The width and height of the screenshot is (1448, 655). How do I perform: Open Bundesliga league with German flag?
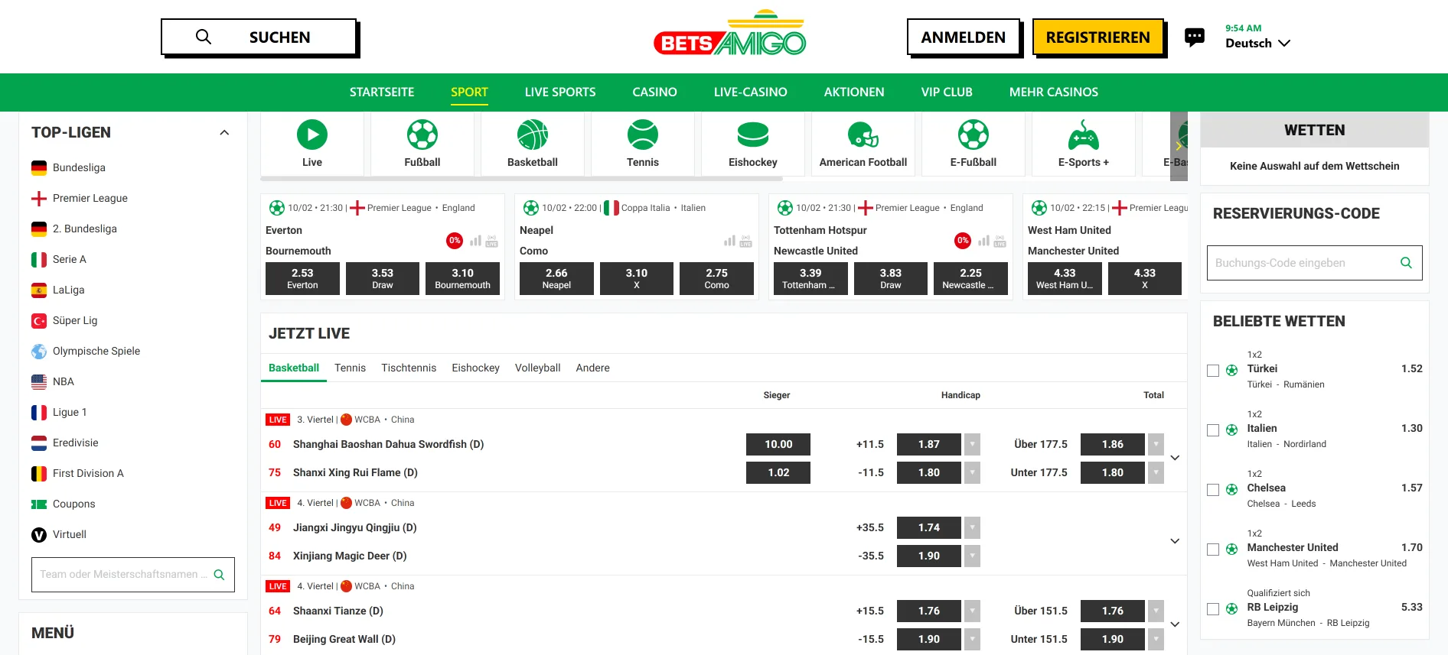coord(39,167)
